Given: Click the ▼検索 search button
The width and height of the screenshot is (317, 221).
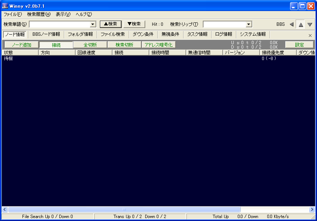Looking at the screenshot, I should point(134,24).
